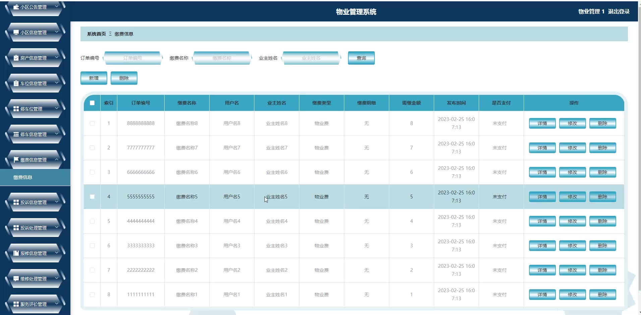Click the grid icon beside 停车位管理
Image resolution: width=641 pixels, height=315 pixels.
[x=16, y=109]
